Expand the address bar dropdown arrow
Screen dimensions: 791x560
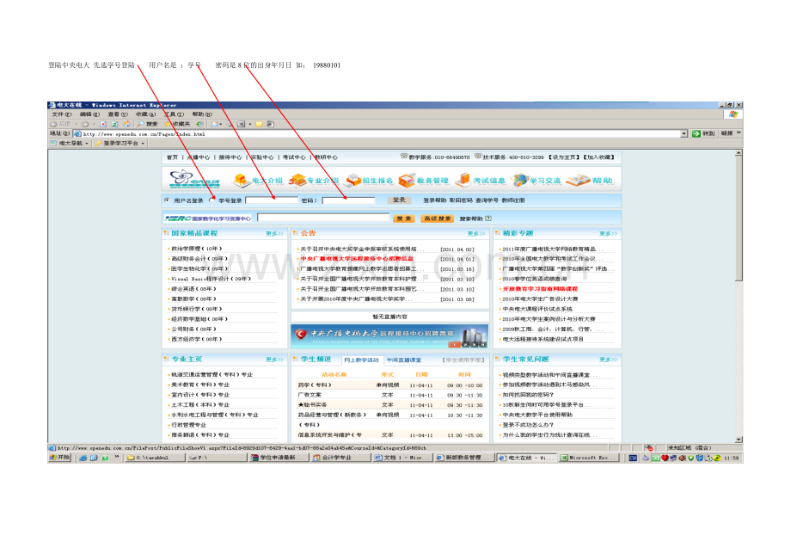(x=684, y=133)
